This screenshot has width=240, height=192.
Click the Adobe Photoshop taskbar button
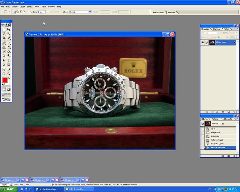[49, 189]
